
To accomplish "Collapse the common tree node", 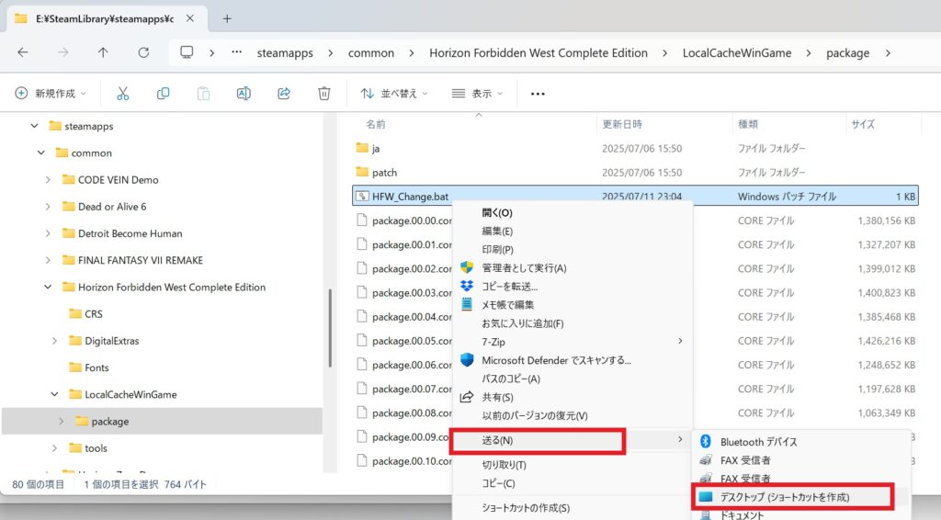I will tap(40, 153).
